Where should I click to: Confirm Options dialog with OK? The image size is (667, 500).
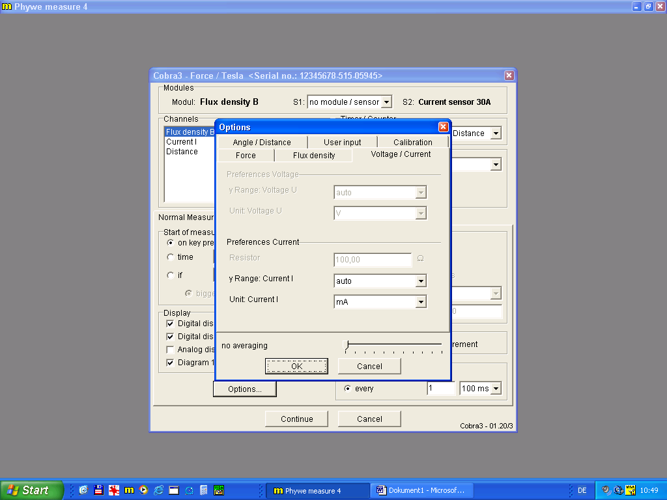pyautogui.click(x=296, y=366)
